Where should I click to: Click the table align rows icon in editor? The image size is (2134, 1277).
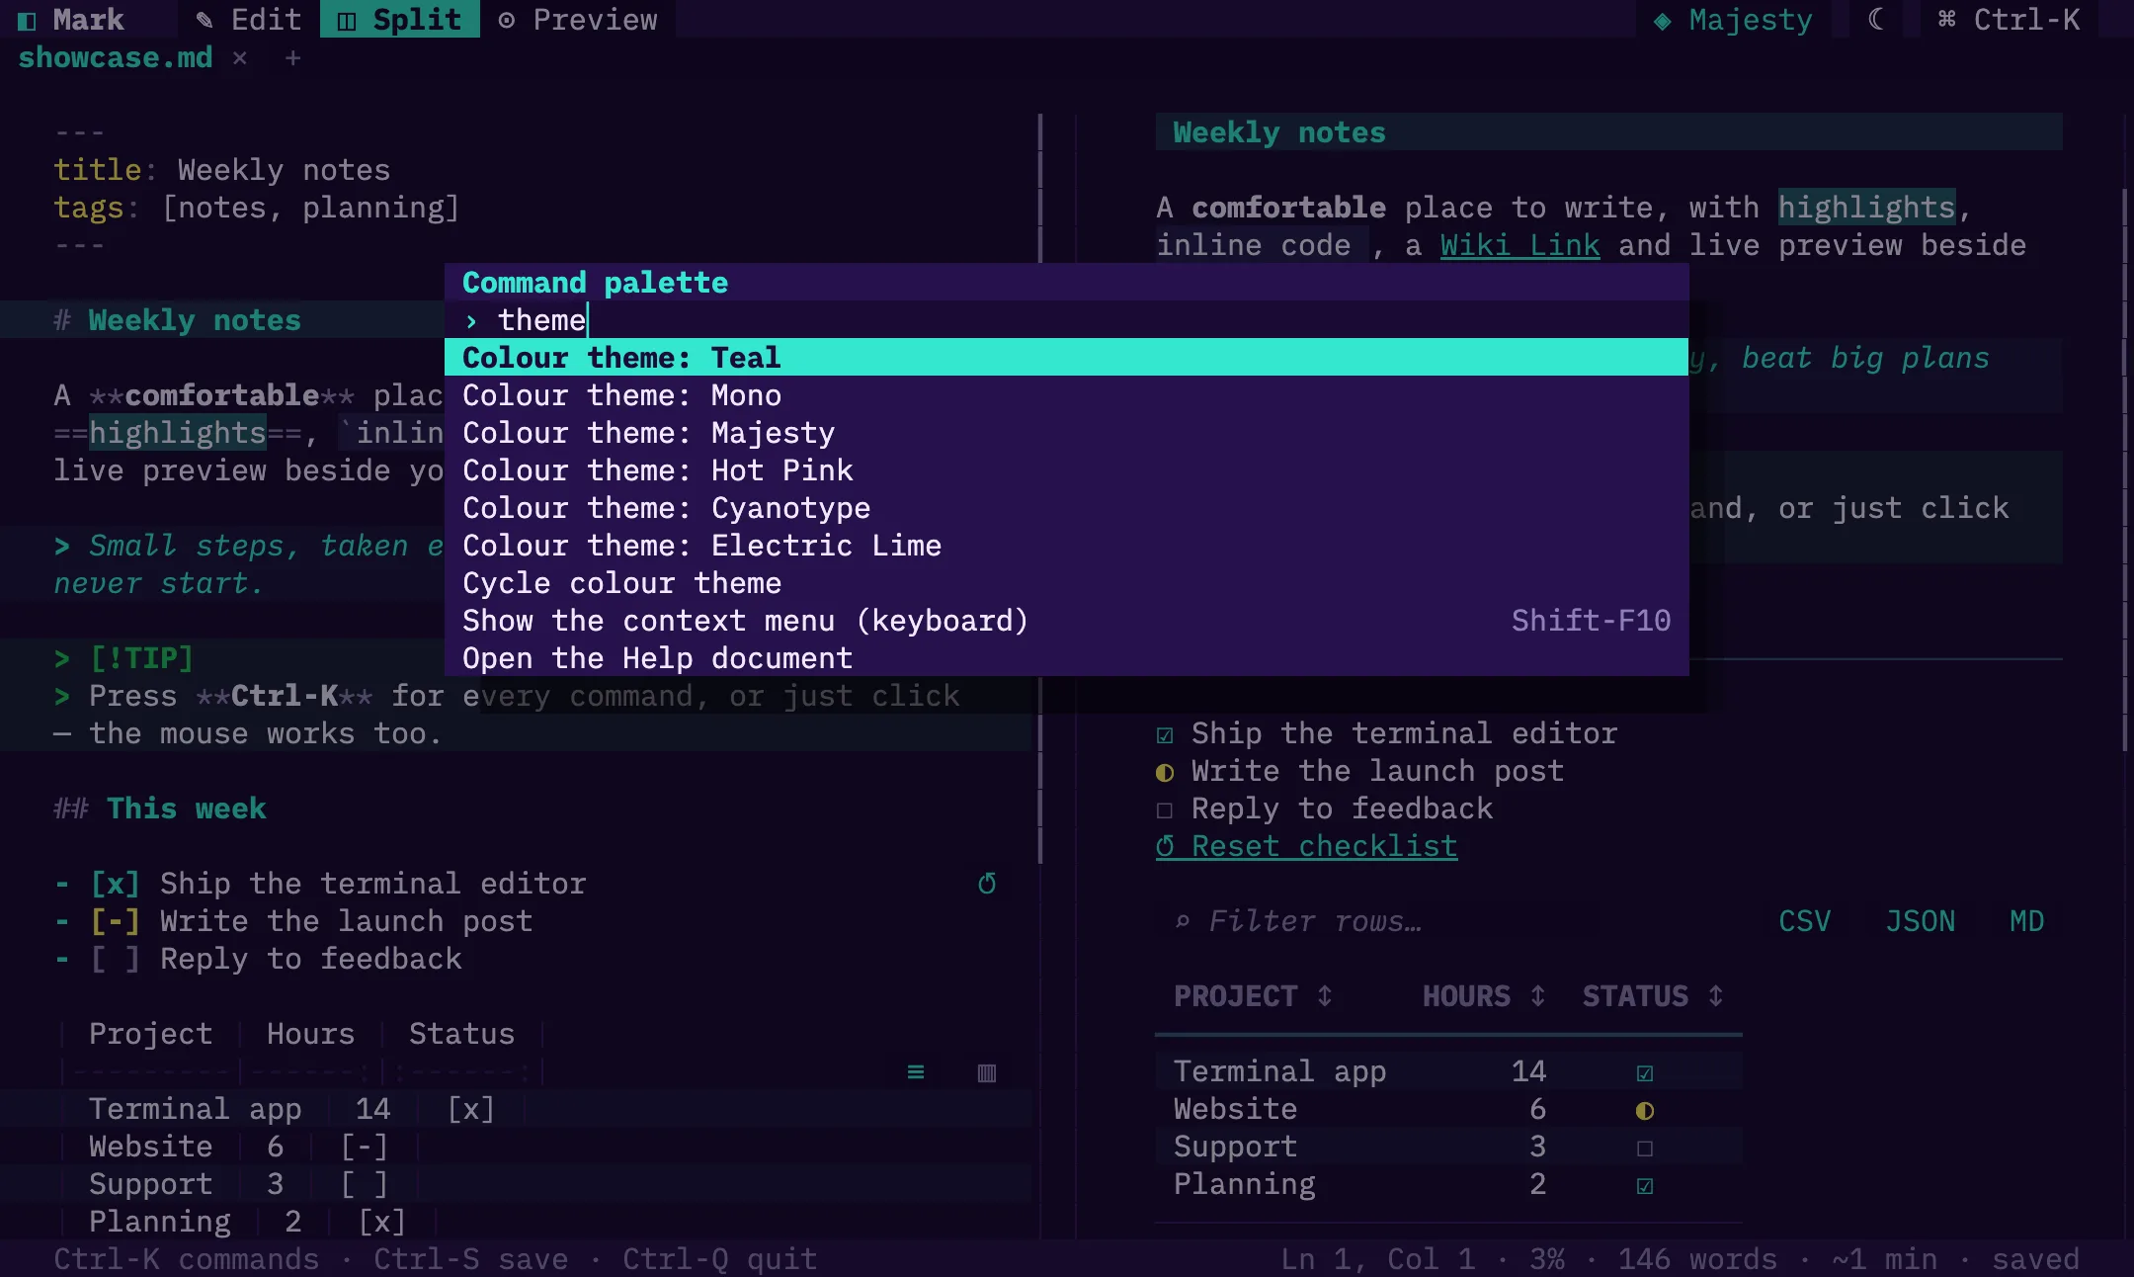click(x=916, y=1071)
